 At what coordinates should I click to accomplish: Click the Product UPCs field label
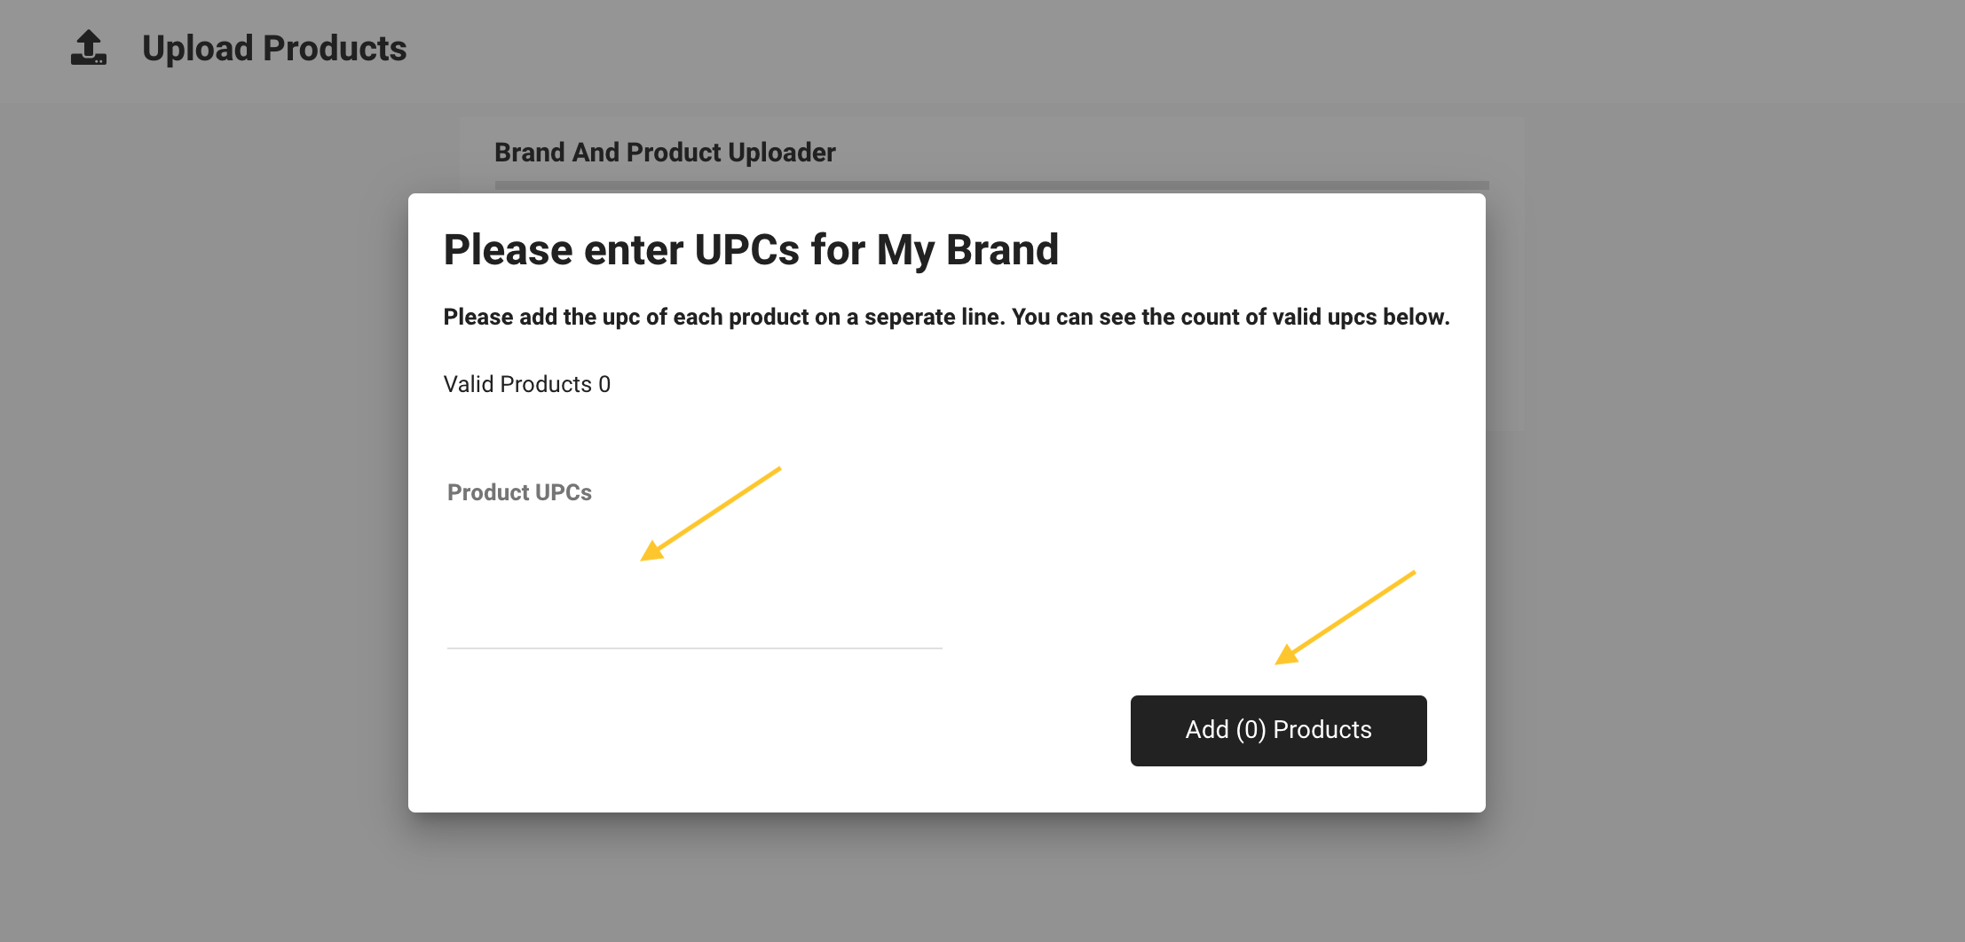click(519, 492)
